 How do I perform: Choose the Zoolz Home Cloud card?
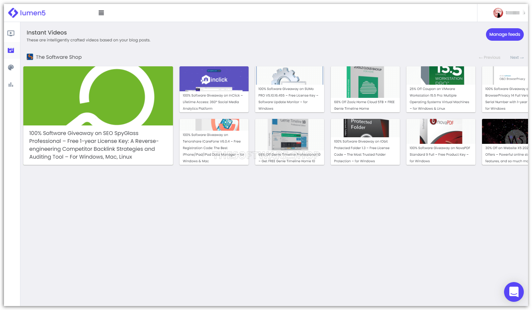[365, 89]
